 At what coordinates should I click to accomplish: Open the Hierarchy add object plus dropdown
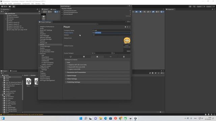tap(2, 11)
